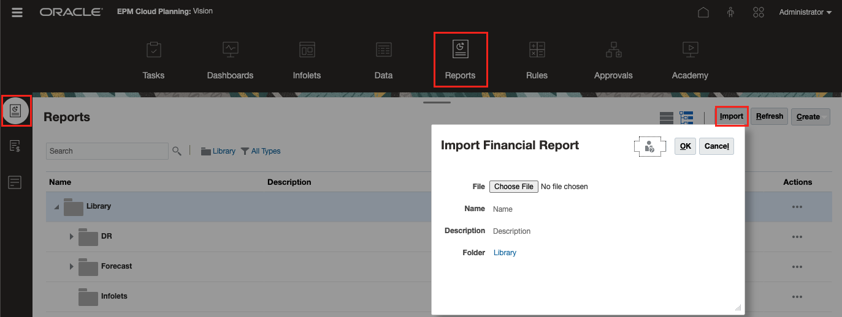Click the Name field in import dialog
The width and height of the screenshot is (842, 317).
click(552, 209)
